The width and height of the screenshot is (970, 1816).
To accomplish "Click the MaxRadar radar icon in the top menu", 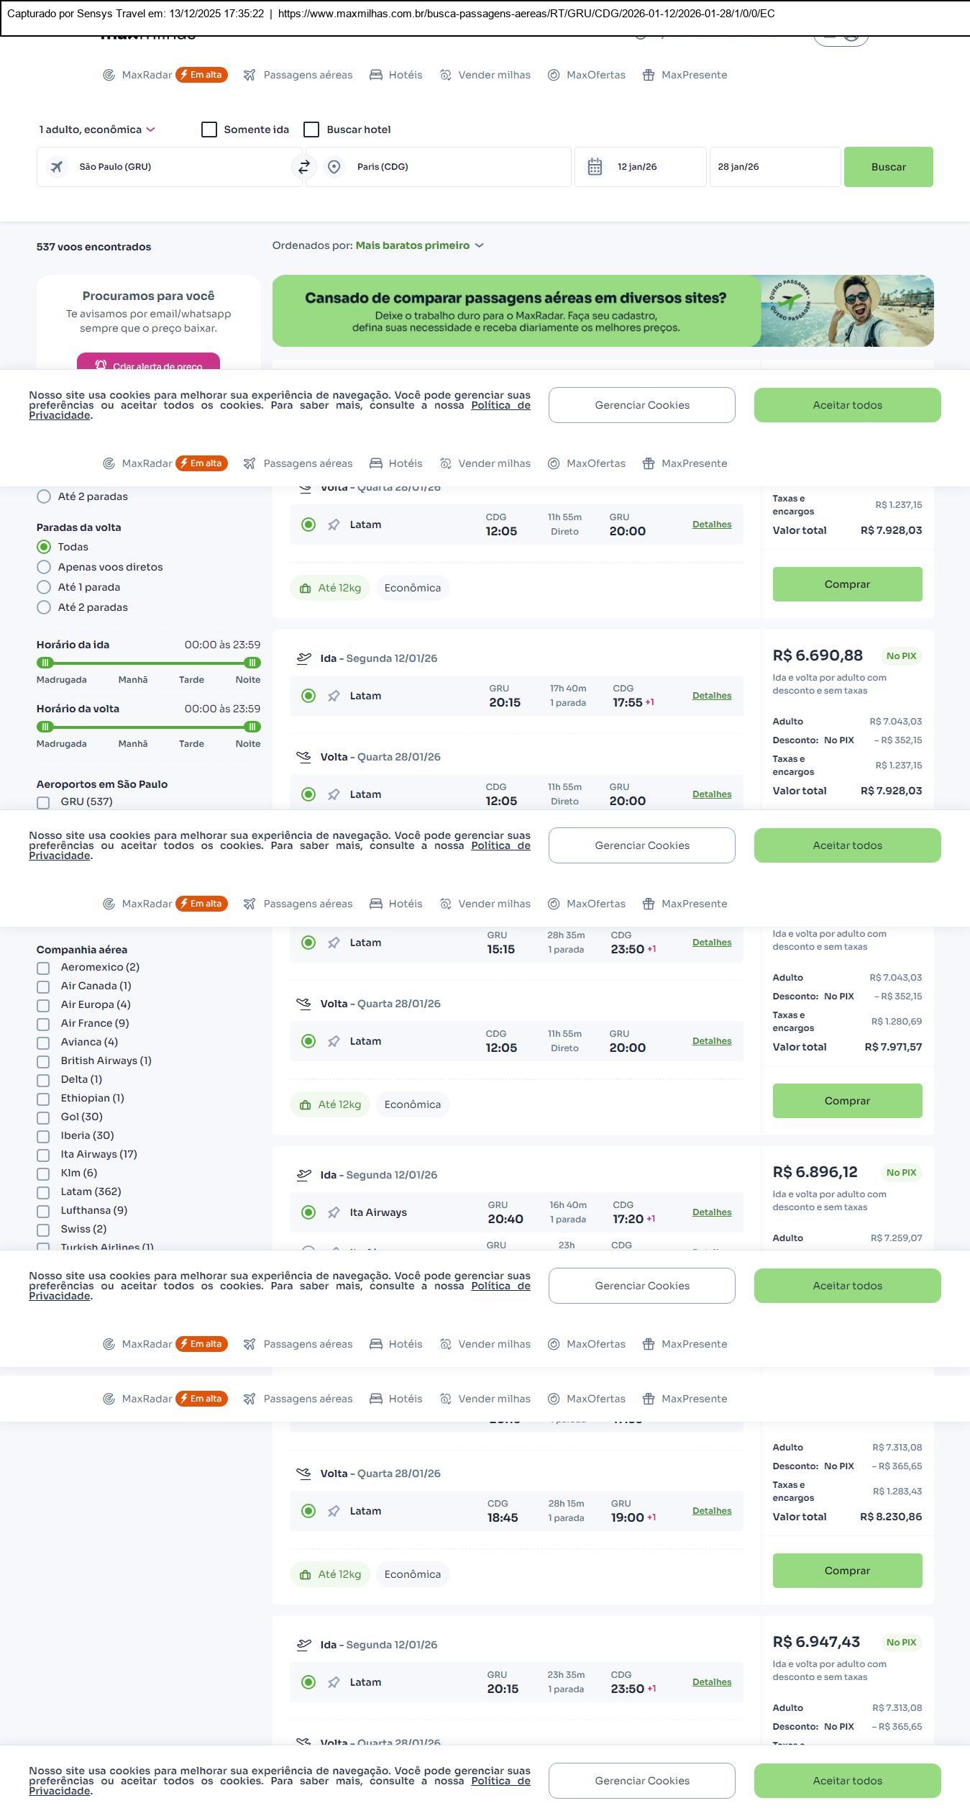I will (x=109, y=75).
